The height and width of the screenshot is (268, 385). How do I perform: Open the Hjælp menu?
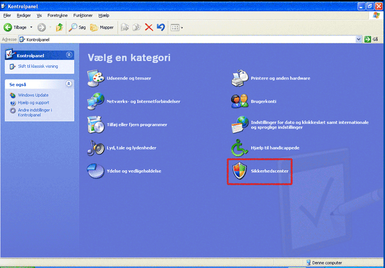pos(104,15)
